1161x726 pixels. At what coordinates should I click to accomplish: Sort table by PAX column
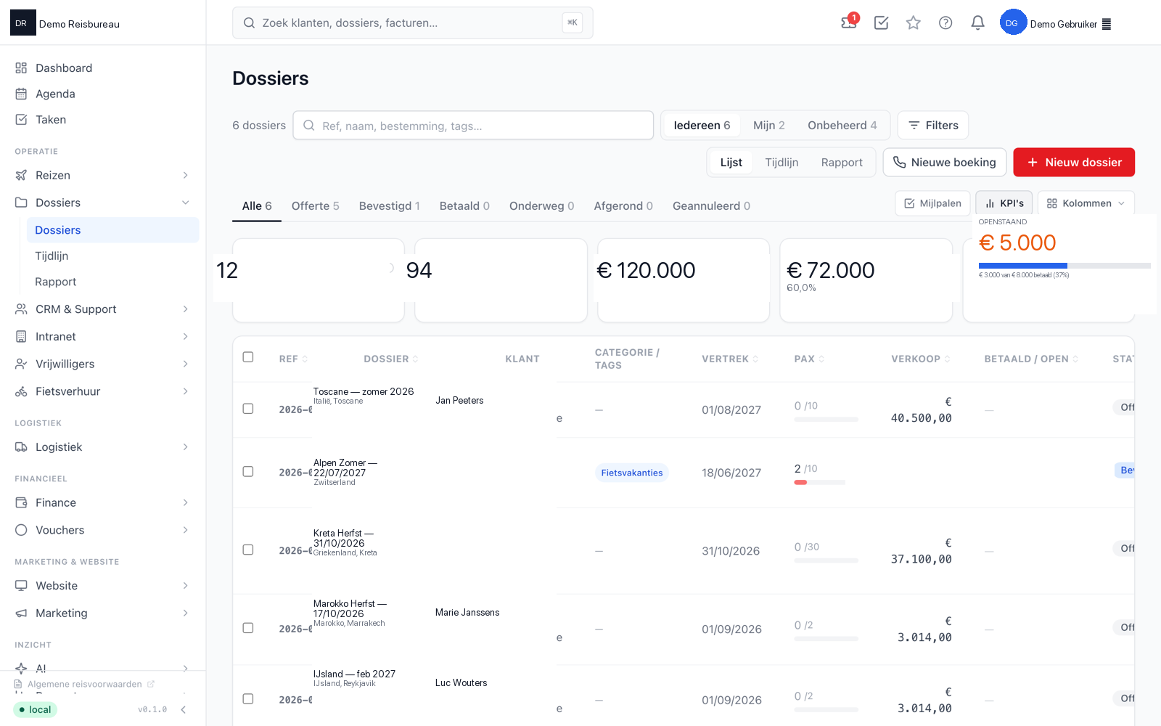(809, 359)
